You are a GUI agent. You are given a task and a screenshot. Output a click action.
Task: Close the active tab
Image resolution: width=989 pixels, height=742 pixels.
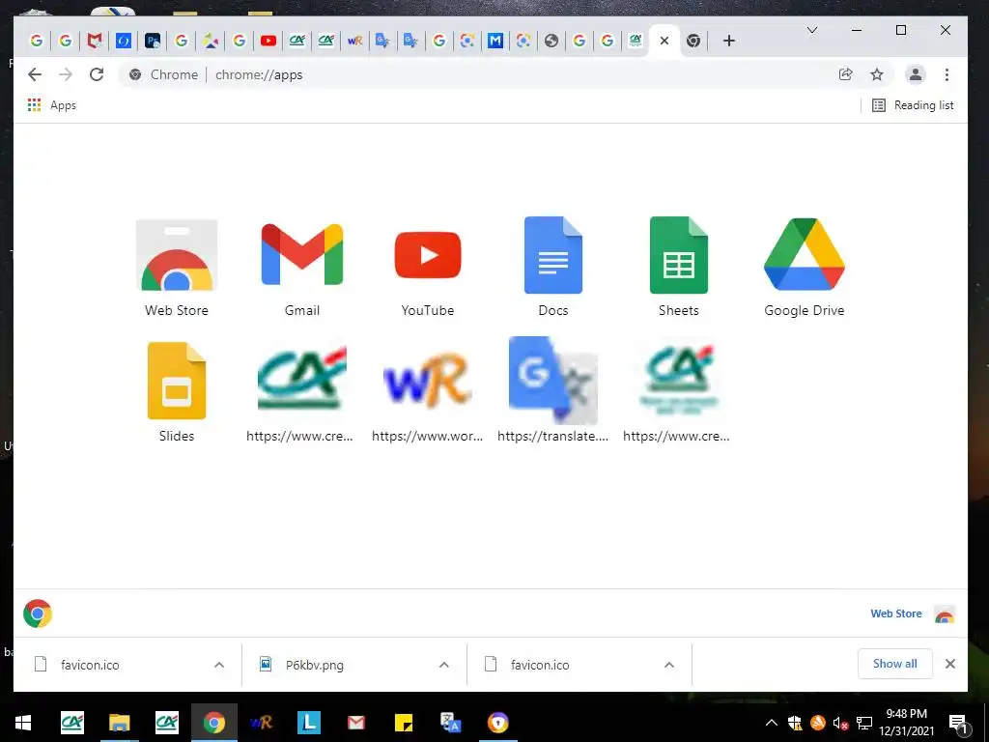pyautogui.click(x=664, y=41)
